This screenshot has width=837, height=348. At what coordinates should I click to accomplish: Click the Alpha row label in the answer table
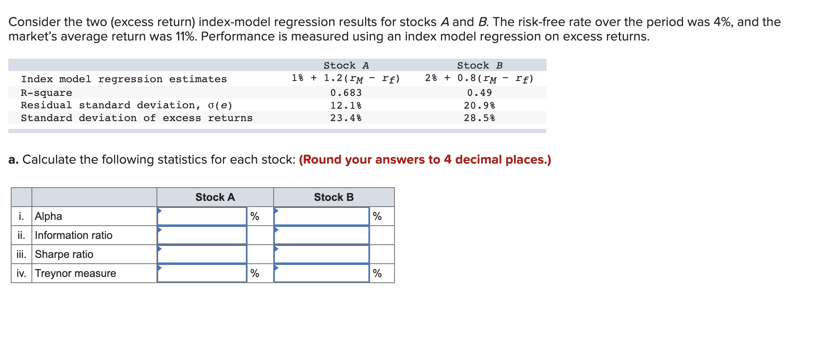click(48, 216)
